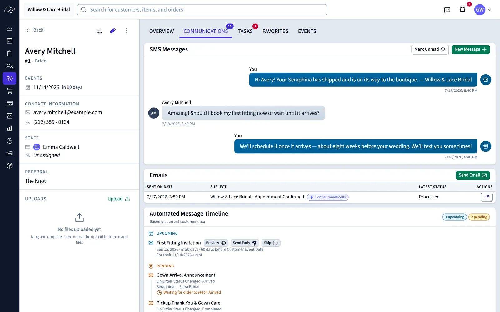The width and height of the screenshot is (500, 312).
Task: Click the 11/14/2026 event date
Action: [x=46, y=87]
